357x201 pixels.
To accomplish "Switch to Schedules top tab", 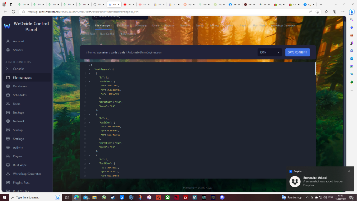I will [x=141, y=25].
